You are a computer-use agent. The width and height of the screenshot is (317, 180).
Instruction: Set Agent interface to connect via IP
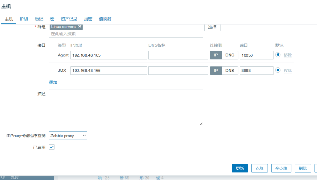[216, 55]
